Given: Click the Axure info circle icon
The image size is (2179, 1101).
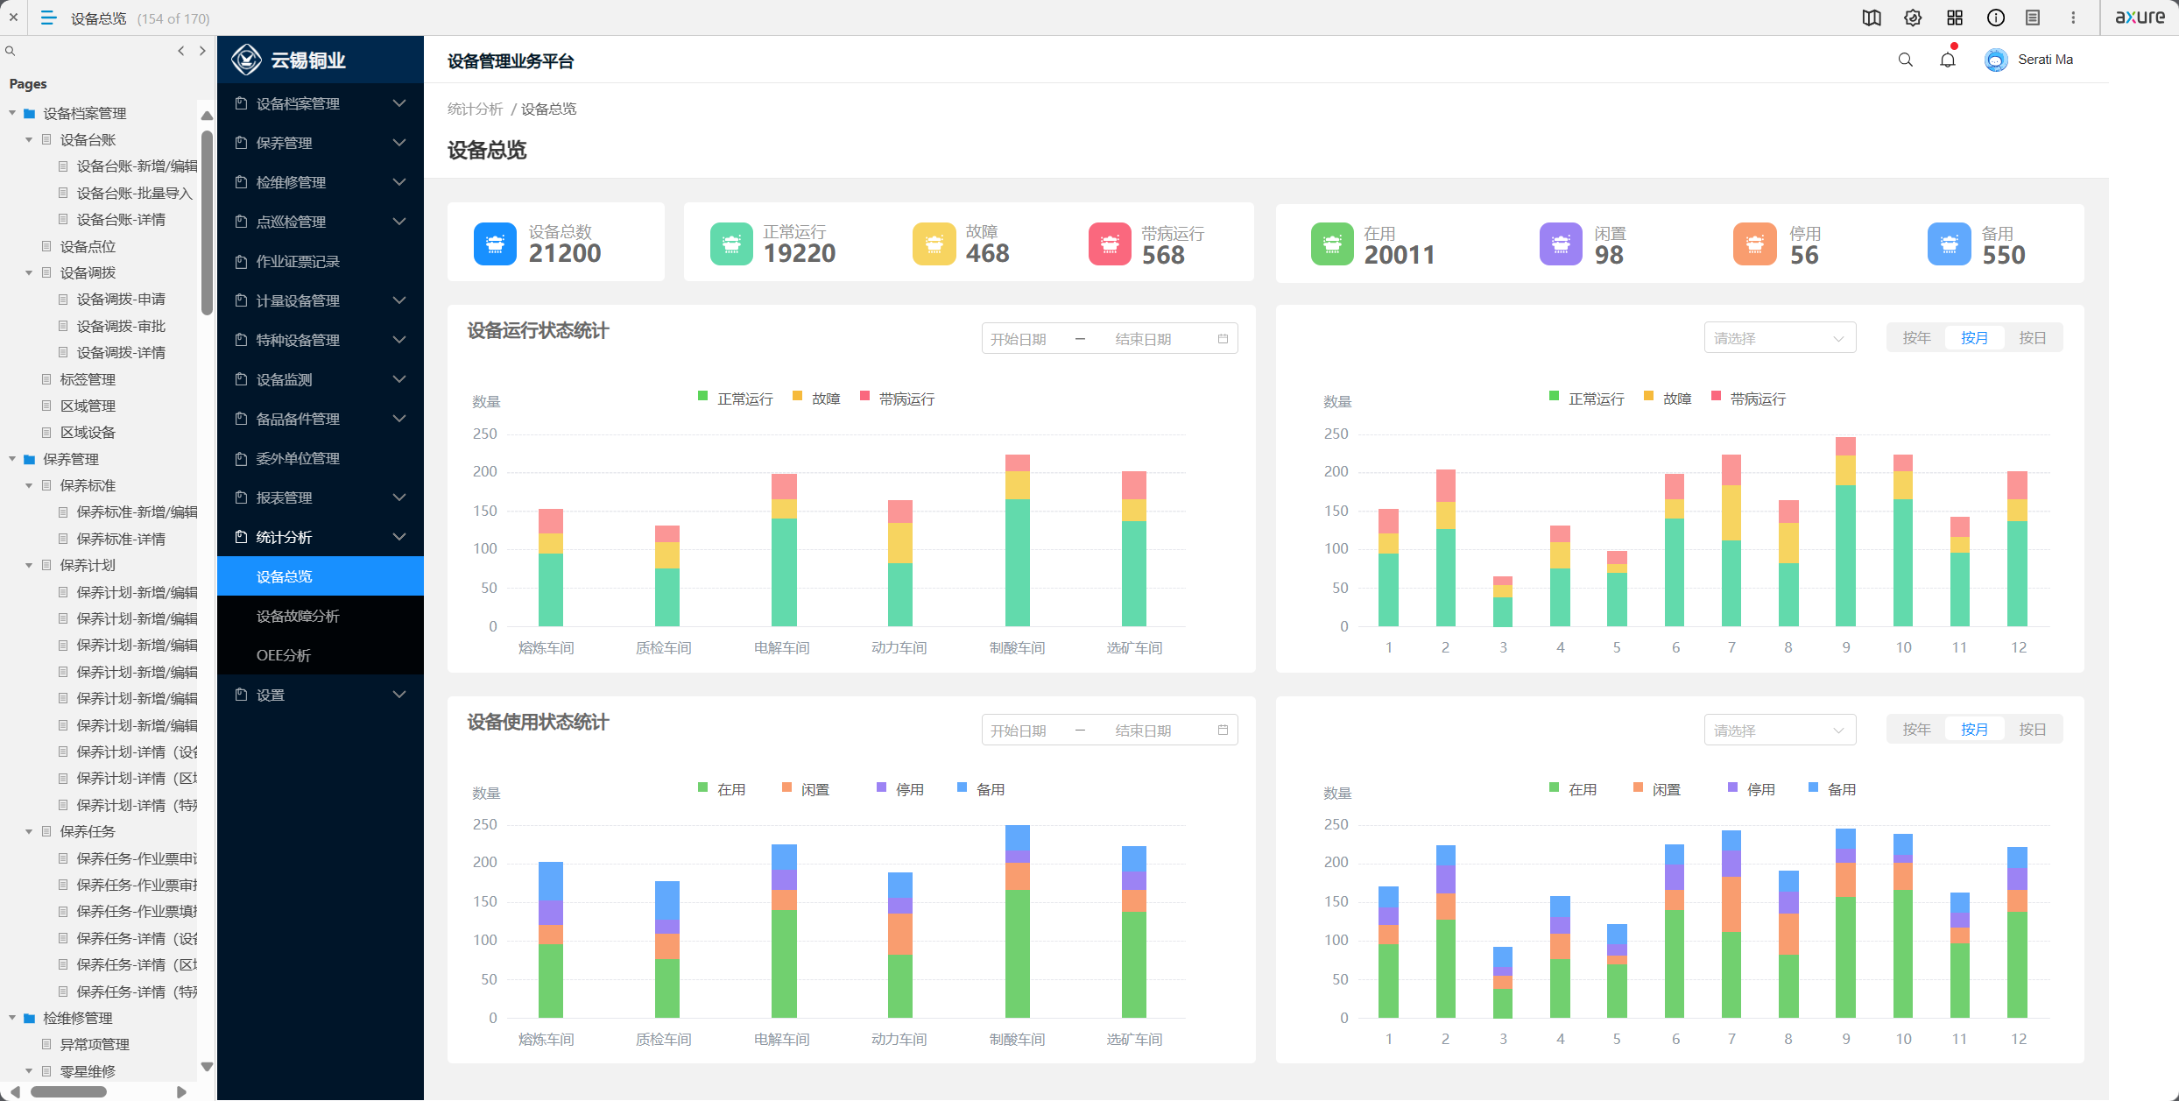Looking at the screenshot, I should [1996, 18].
